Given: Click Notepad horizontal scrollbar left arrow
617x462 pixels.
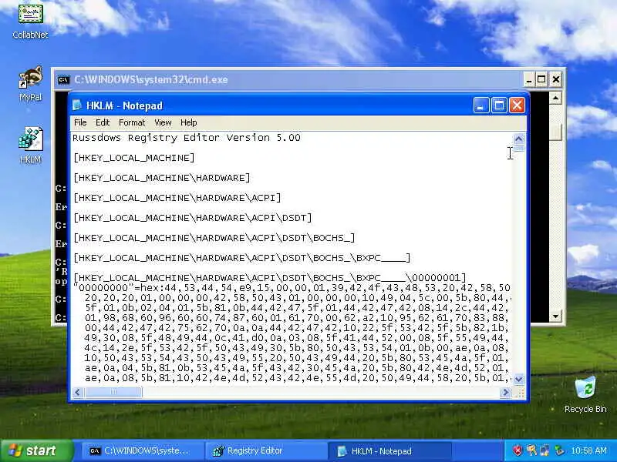Looking at the screenshot, I should pyautogui.click(x=78, y=392).
